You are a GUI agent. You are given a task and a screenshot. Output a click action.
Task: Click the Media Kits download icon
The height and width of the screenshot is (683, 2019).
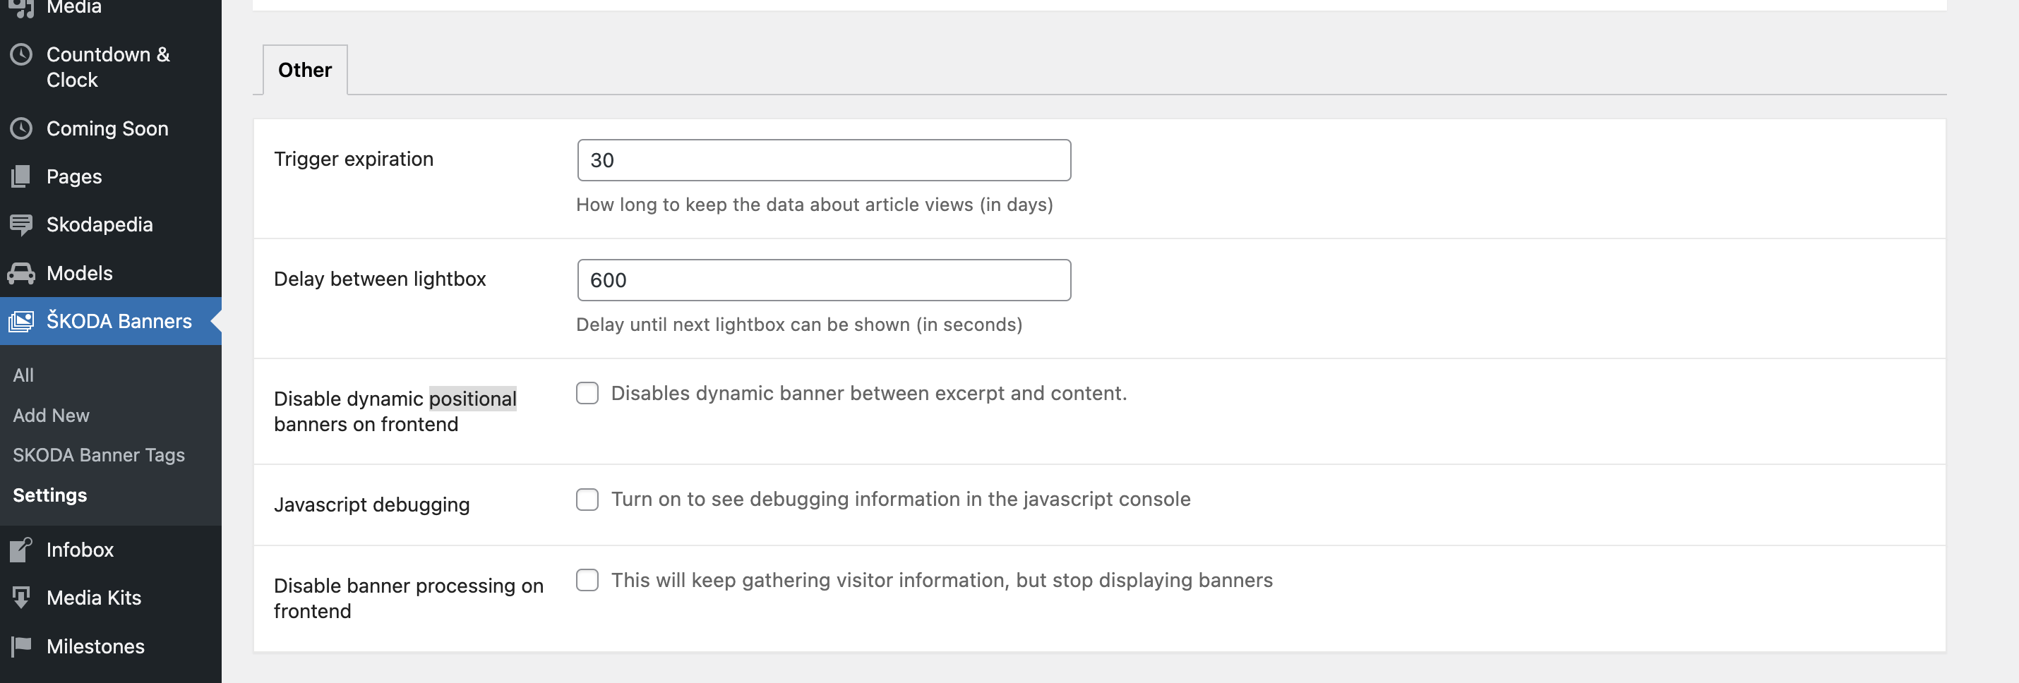tap(21, 598)
